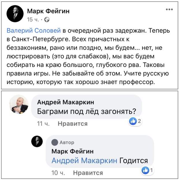Click the 10 ч. reply timestamp
179x180 pixels.
click(58, 173)
